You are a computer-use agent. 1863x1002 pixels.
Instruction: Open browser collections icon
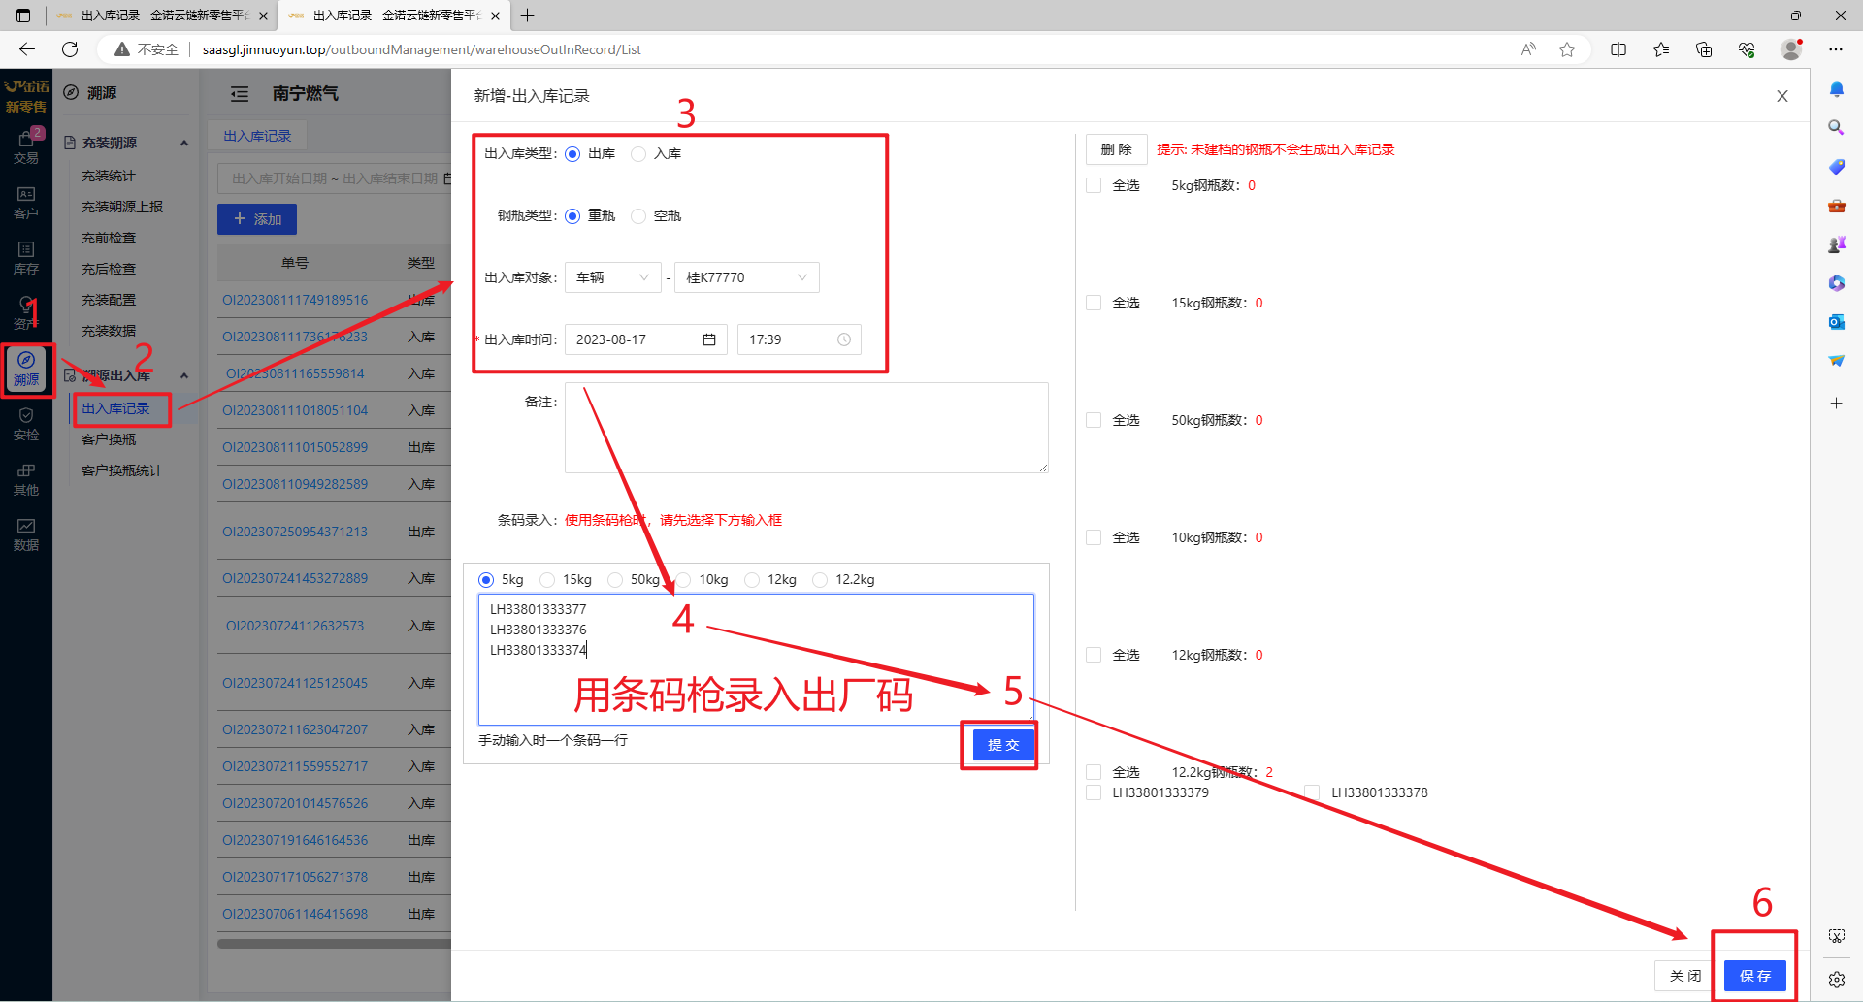[x=1704, y=49]
